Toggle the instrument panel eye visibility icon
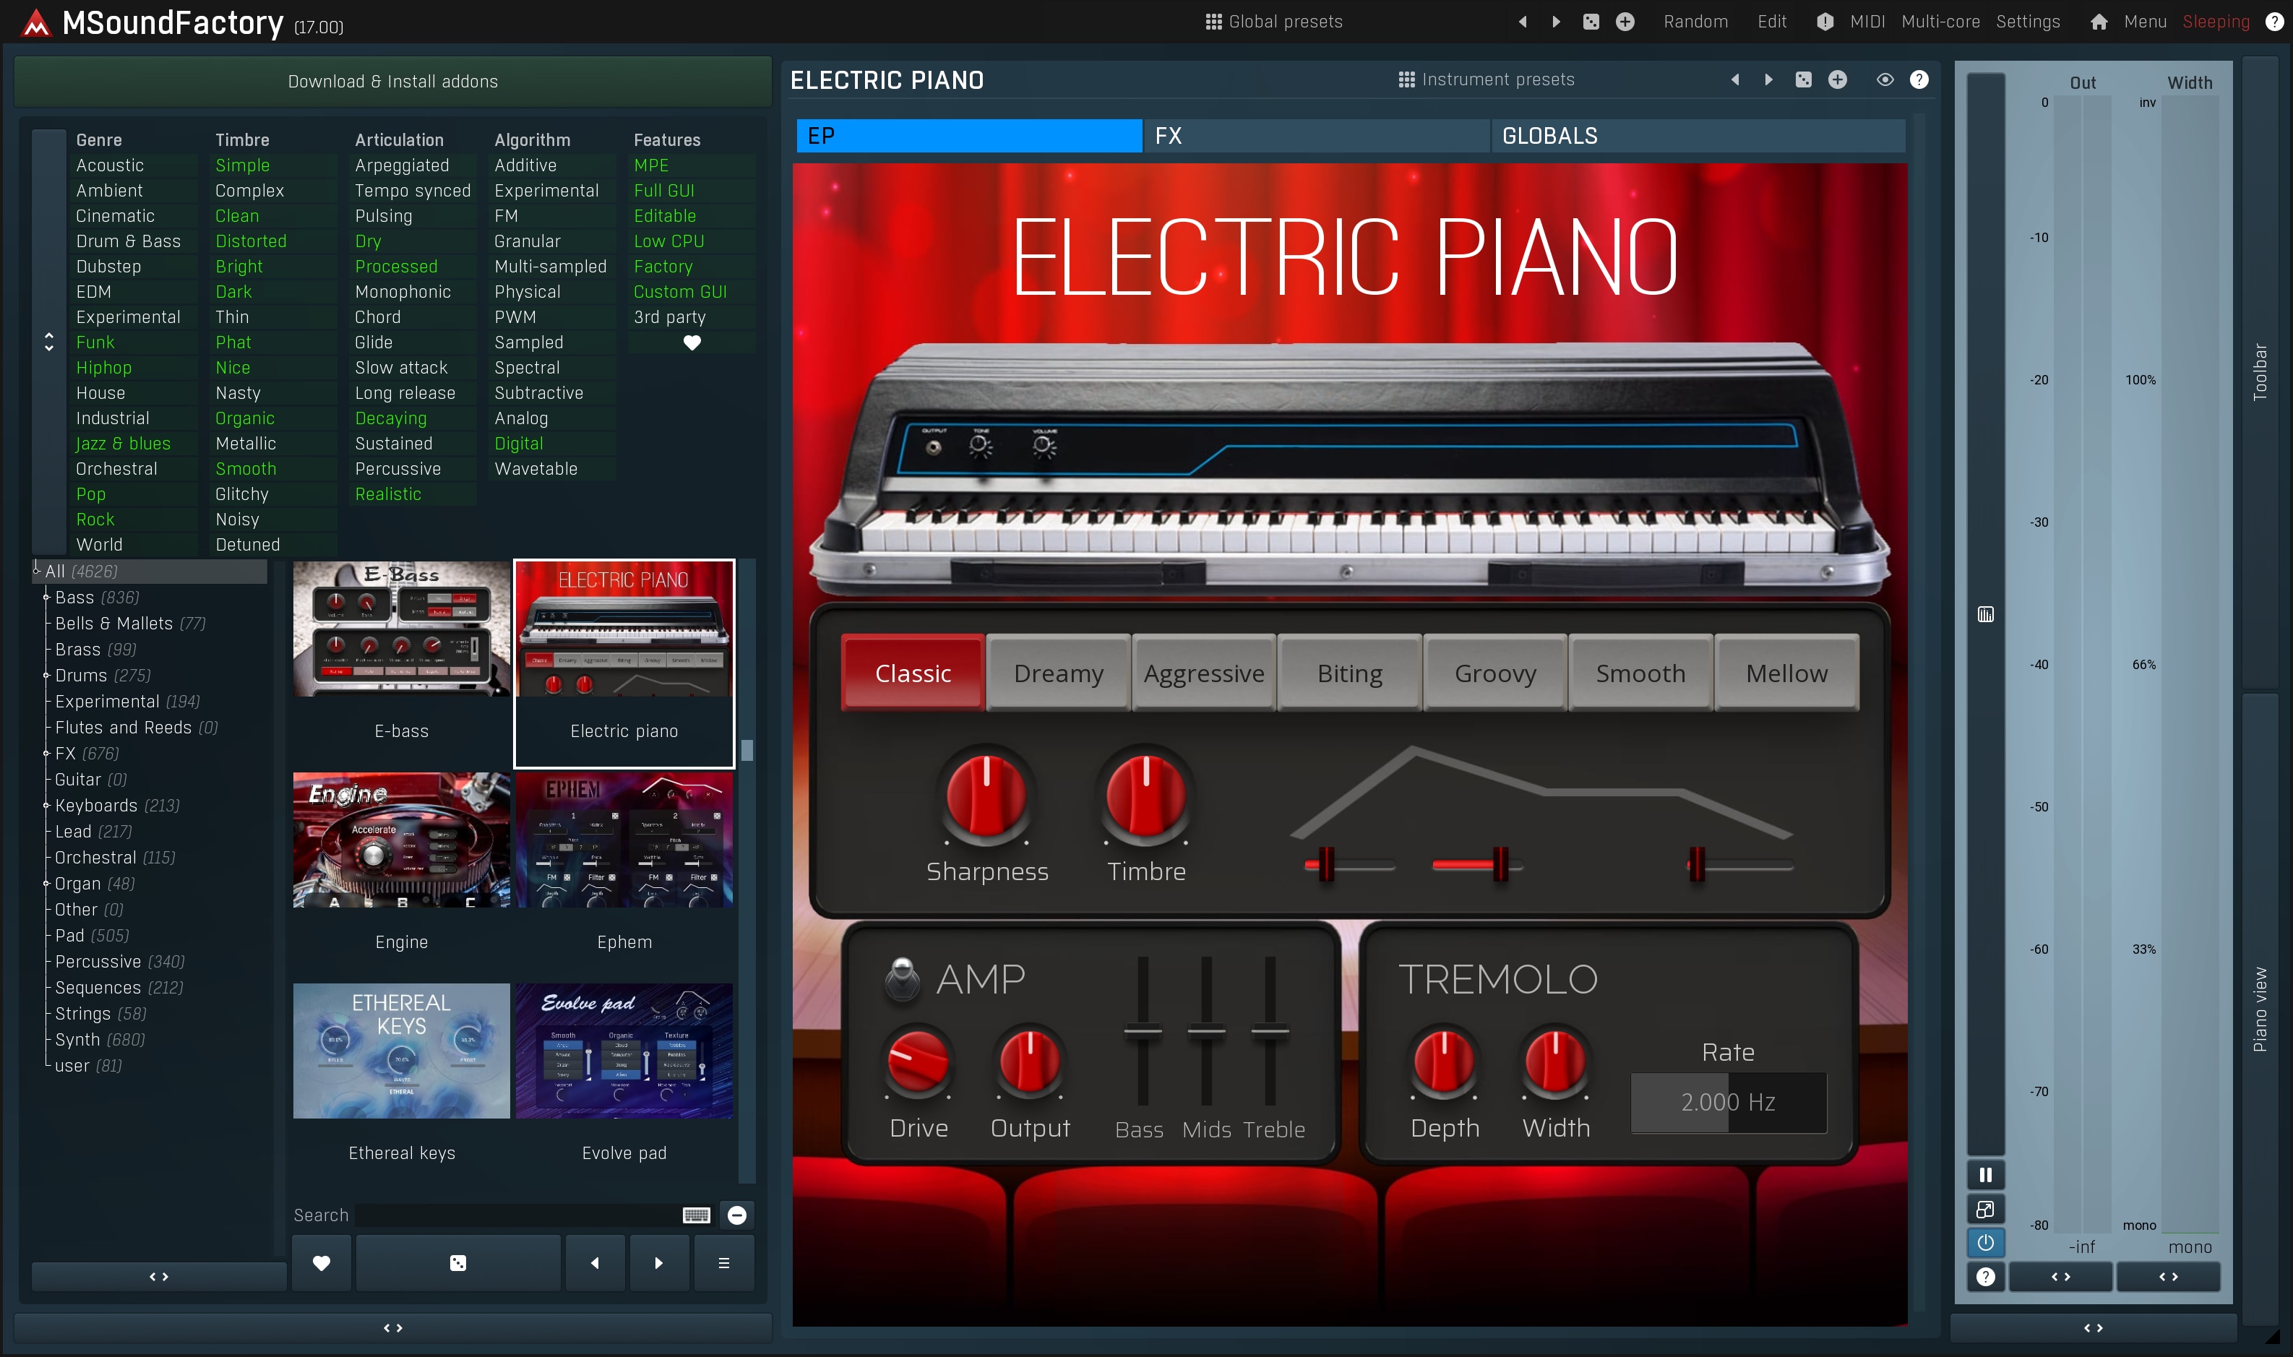Image resolution: width=2293 pixels, height=1357 pixels. (1884, 79)
